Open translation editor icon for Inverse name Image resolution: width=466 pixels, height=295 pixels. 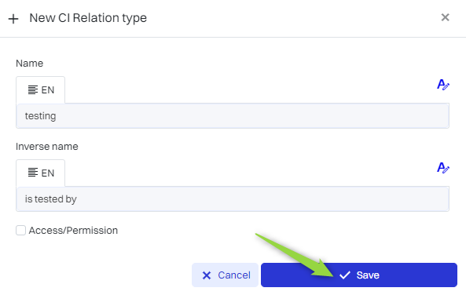(x=443, y=168)
